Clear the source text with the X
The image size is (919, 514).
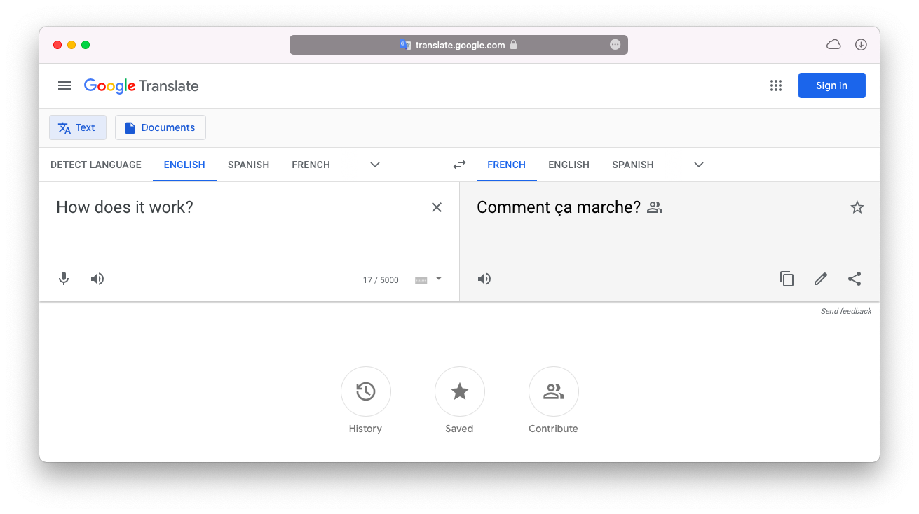pos(436,207)
